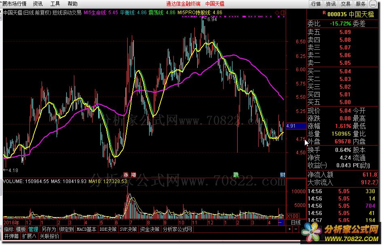
Task: Click the 增 marker below the chart
Action: 133,175
